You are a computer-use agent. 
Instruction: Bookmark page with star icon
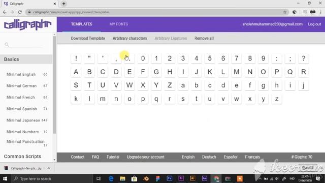tap(285, 12)
